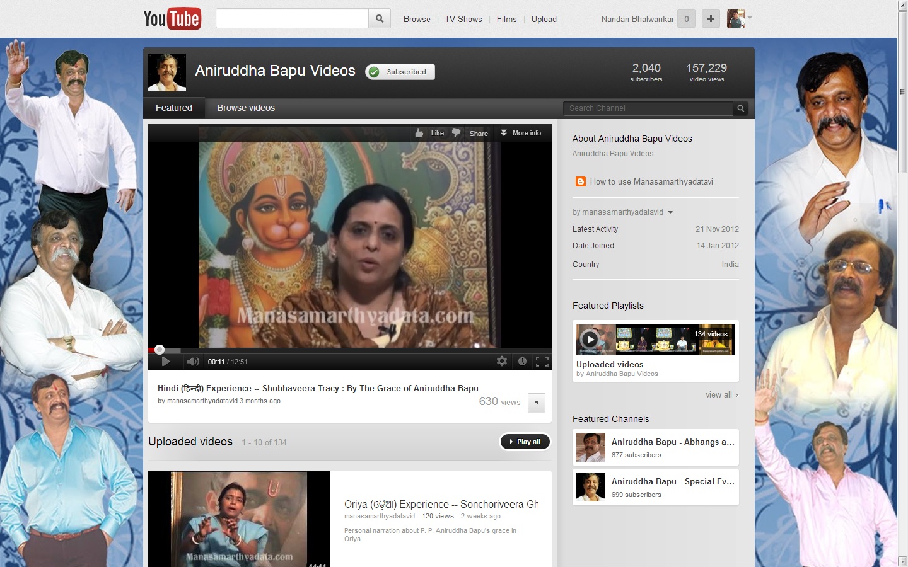Screen dimensions: 908x567
Task: Click the search magnifier button in header
Action: (380, 19)
